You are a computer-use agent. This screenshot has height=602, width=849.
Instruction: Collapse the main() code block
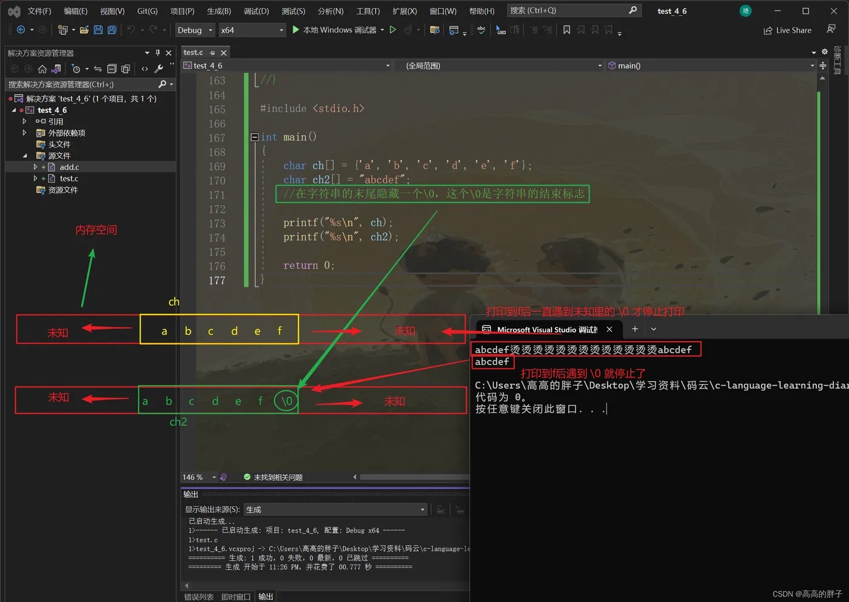pyautogui.click(x=255, y=137)
